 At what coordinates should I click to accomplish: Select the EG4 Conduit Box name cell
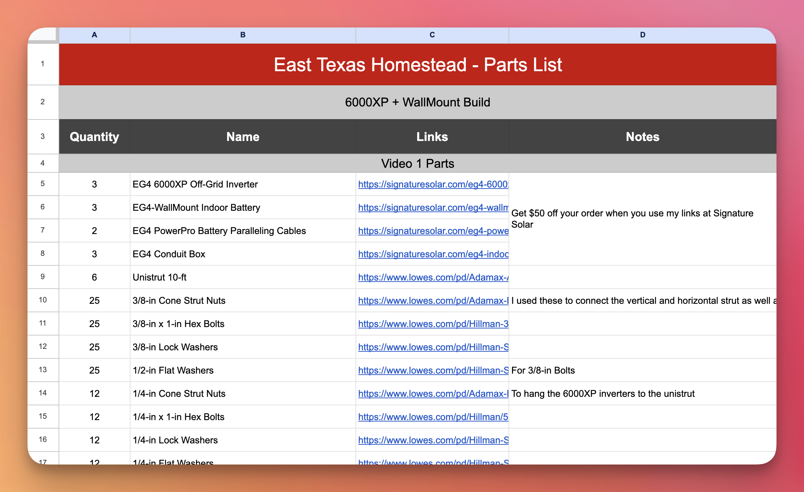[243, 254]
